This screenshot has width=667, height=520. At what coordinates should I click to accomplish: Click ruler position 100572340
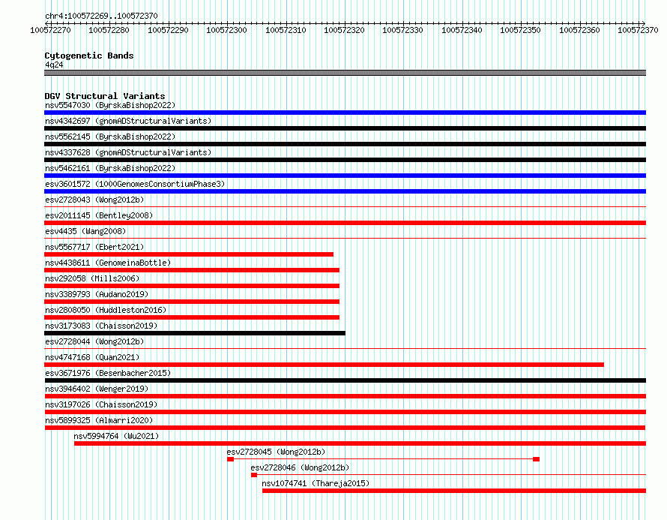tap(462, 30)
